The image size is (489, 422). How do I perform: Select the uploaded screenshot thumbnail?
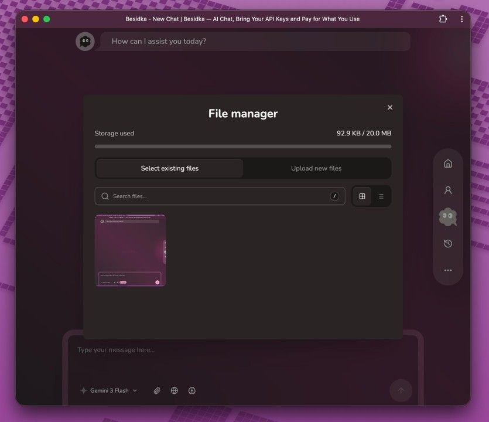pos(130,250)
